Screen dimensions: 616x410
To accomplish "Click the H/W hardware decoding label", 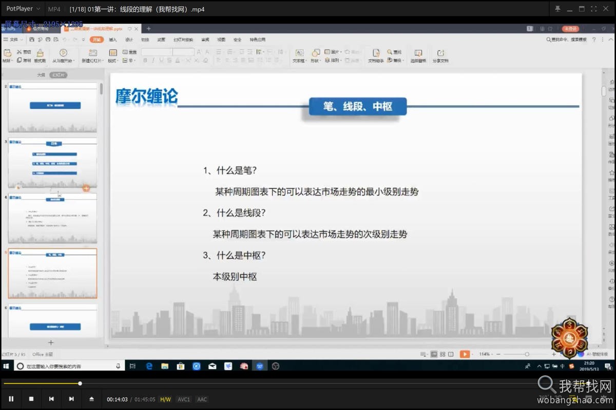I will point(165,399).
